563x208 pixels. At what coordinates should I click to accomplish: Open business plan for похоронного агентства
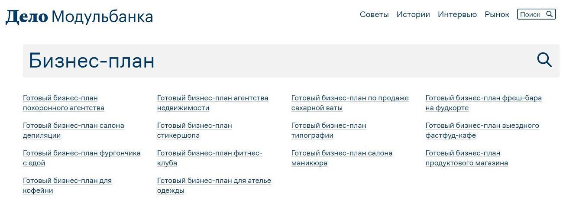pos(64,103)
